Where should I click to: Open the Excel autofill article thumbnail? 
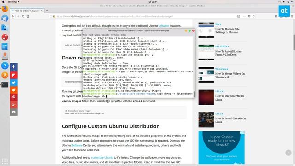(x=206, y=53)
